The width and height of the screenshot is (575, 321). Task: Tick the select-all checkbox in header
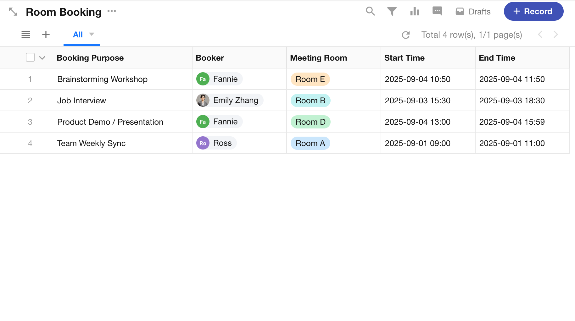coord(30,57)
